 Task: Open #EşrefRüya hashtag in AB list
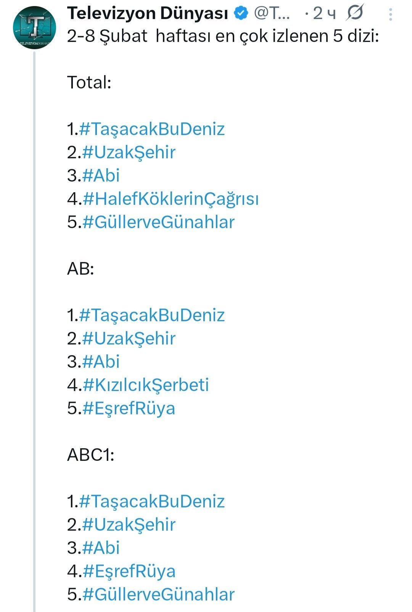coord(129,408)
